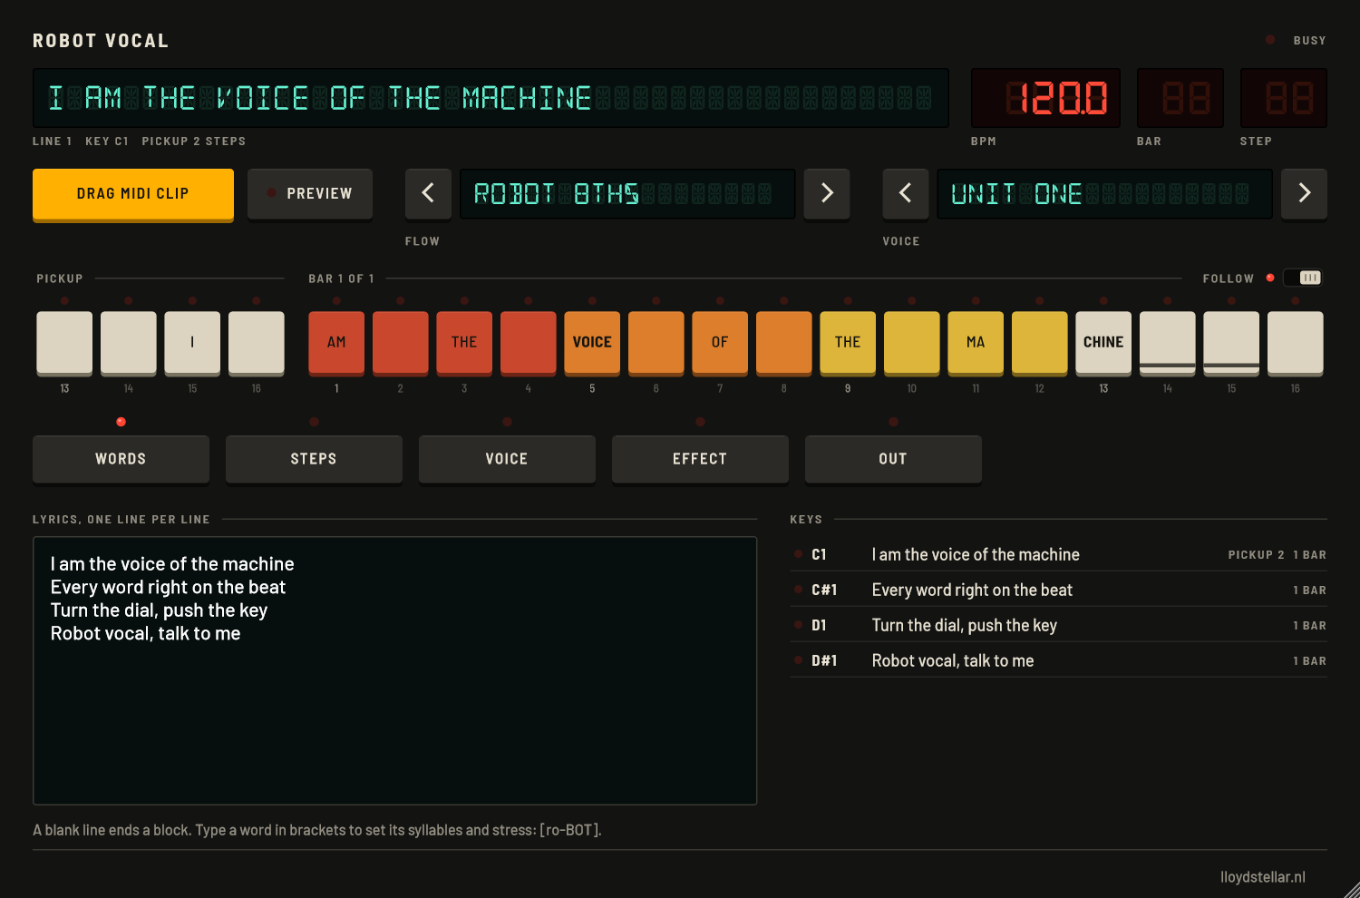Select the MA step pad
The width and height of the screenshot is (1360, 898).
(976, 343)
